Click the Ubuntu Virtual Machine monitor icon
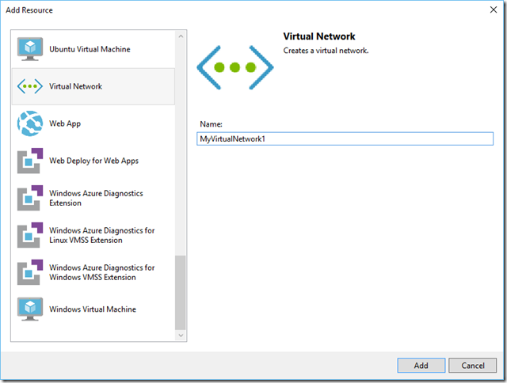Viewport: 507px width, 383px height. click(x=30, y=49)
